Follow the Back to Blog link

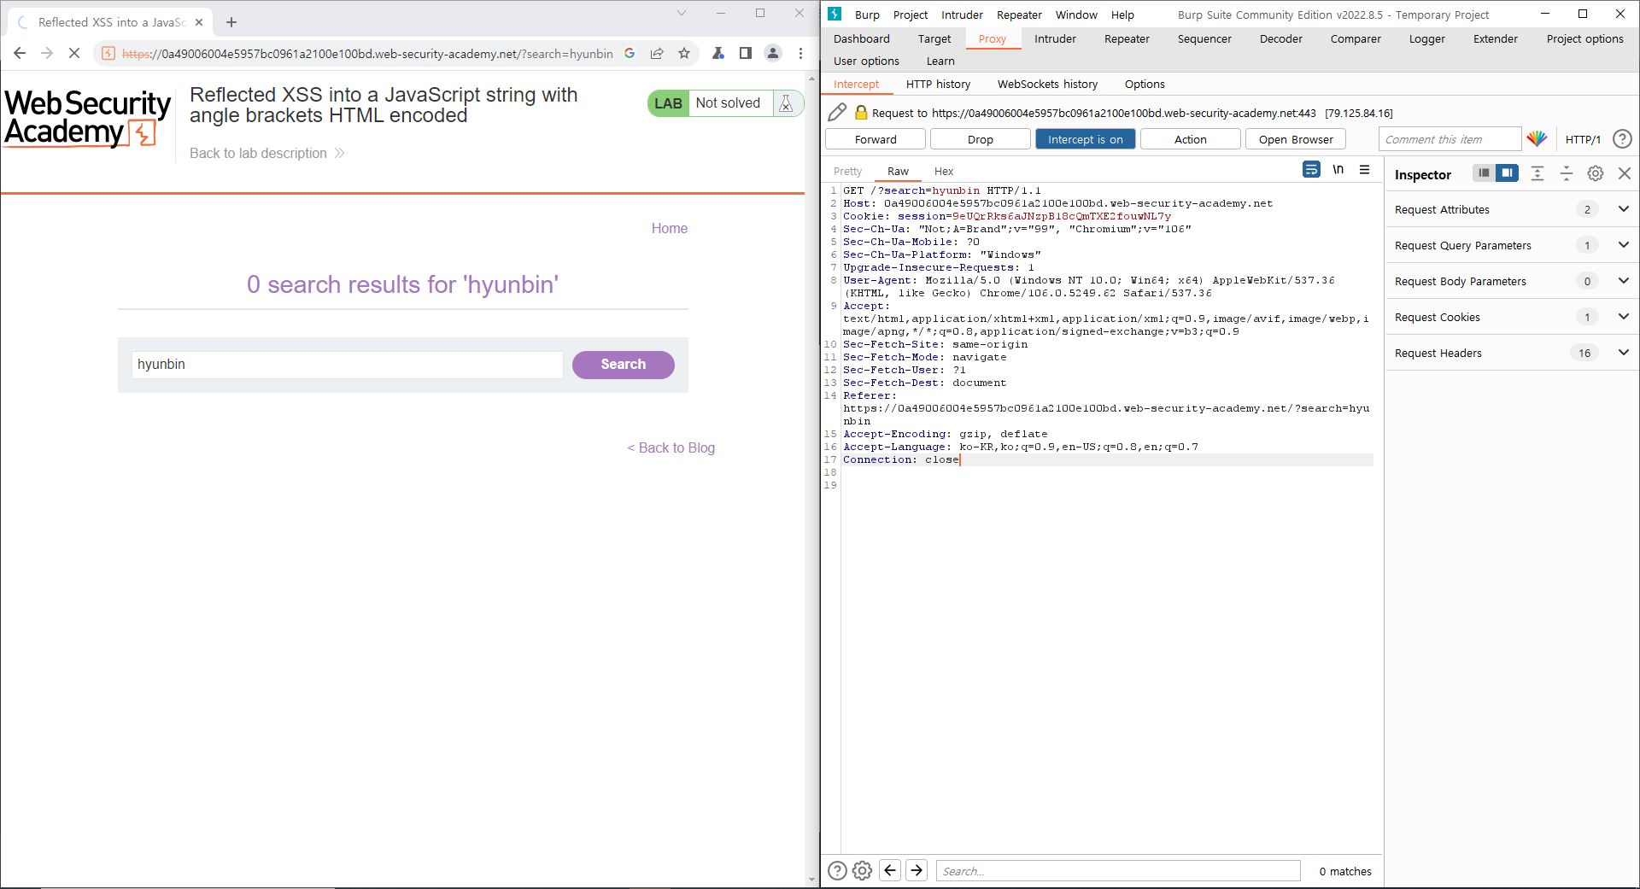[x=671, y=447]
